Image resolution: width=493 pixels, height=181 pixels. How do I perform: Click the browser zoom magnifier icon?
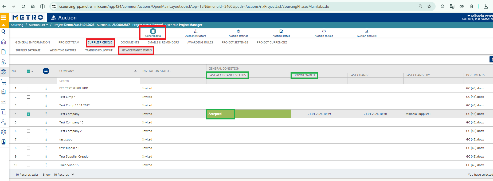421,6
